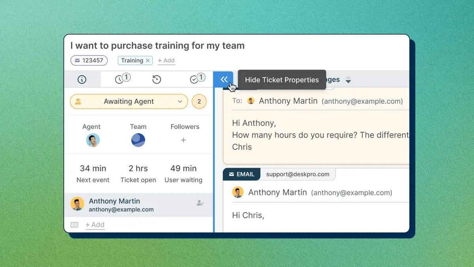
Task: Click the 2 badge beside Awaiting Agent
Action: (199, 102)
